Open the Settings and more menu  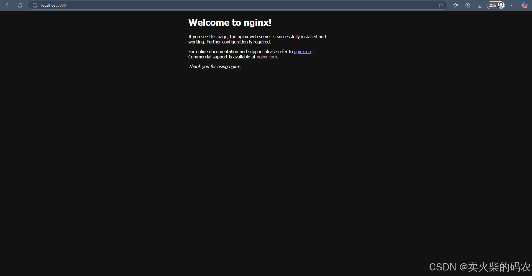(x=511, y=5)
